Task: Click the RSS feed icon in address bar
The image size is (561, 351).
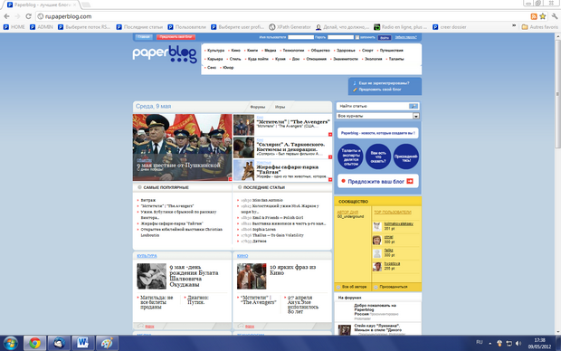Action: point(534,16)
